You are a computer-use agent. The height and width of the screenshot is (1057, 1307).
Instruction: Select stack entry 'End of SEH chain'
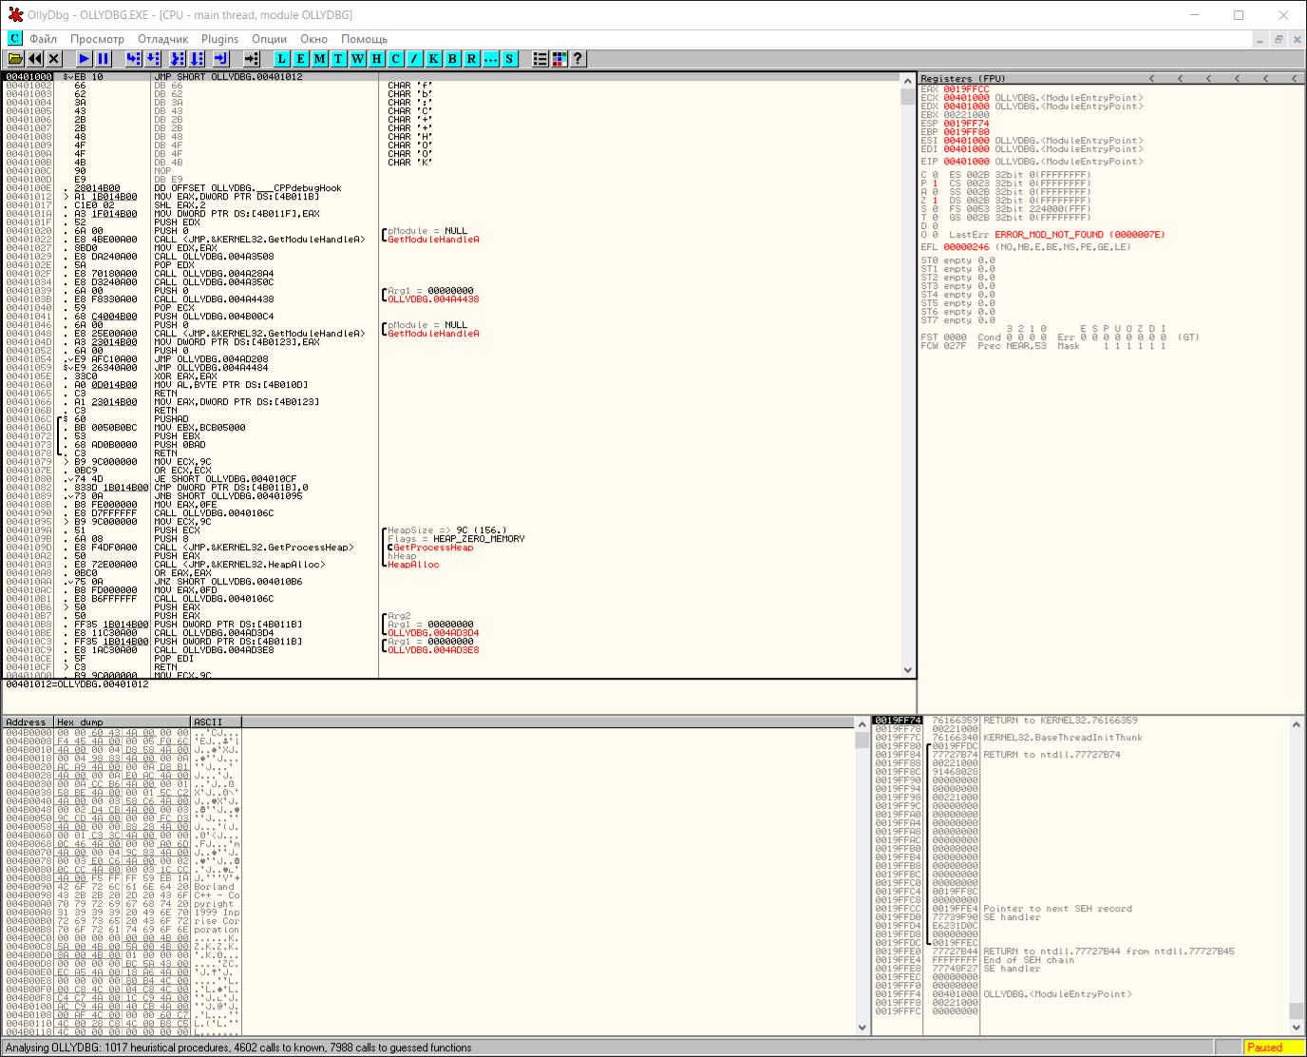tap(1080, 960)
